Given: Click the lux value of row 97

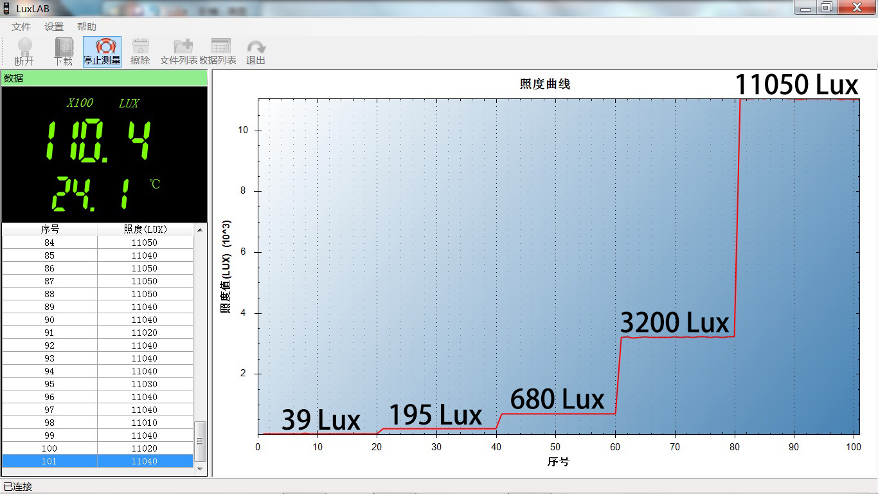Looking at the screenshot, I should pos(145,410).
